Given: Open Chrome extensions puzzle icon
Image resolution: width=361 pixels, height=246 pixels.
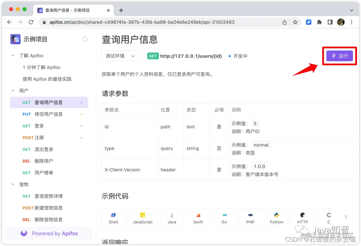Looking at the screenshot, I should pyautogui.click(x=319, y=22).
